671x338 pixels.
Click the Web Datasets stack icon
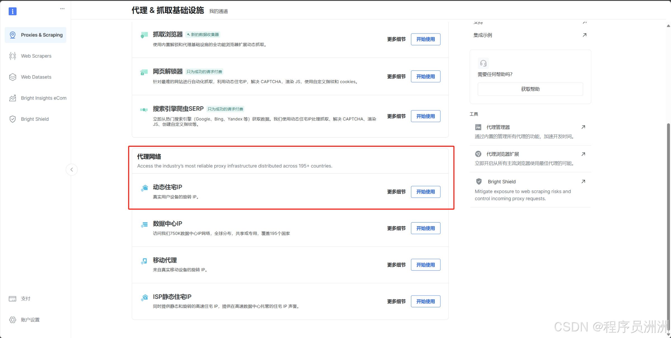(13, 77)
